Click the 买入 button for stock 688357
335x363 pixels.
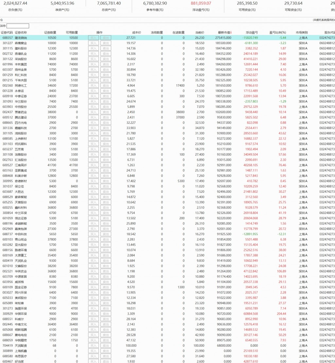[94, 38]
